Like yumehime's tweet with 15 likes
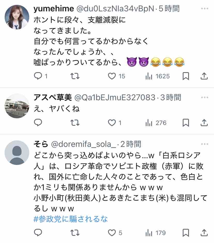The height and width of the screenshot is (243, 214). click(x=112, y=76)
